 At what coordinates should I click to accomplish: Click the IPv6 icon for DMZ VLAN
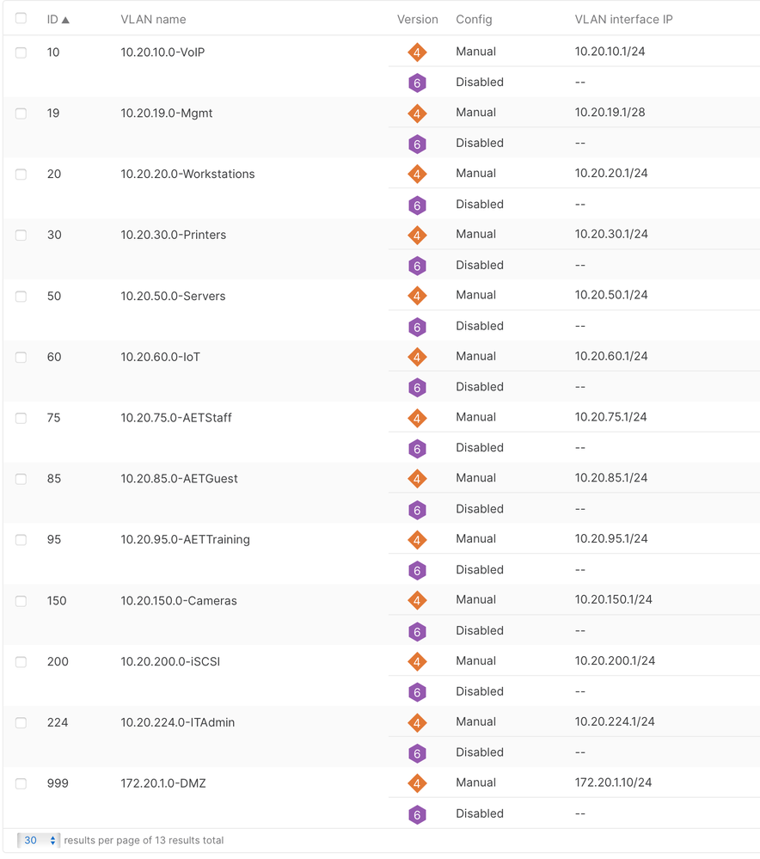(417, 815)
